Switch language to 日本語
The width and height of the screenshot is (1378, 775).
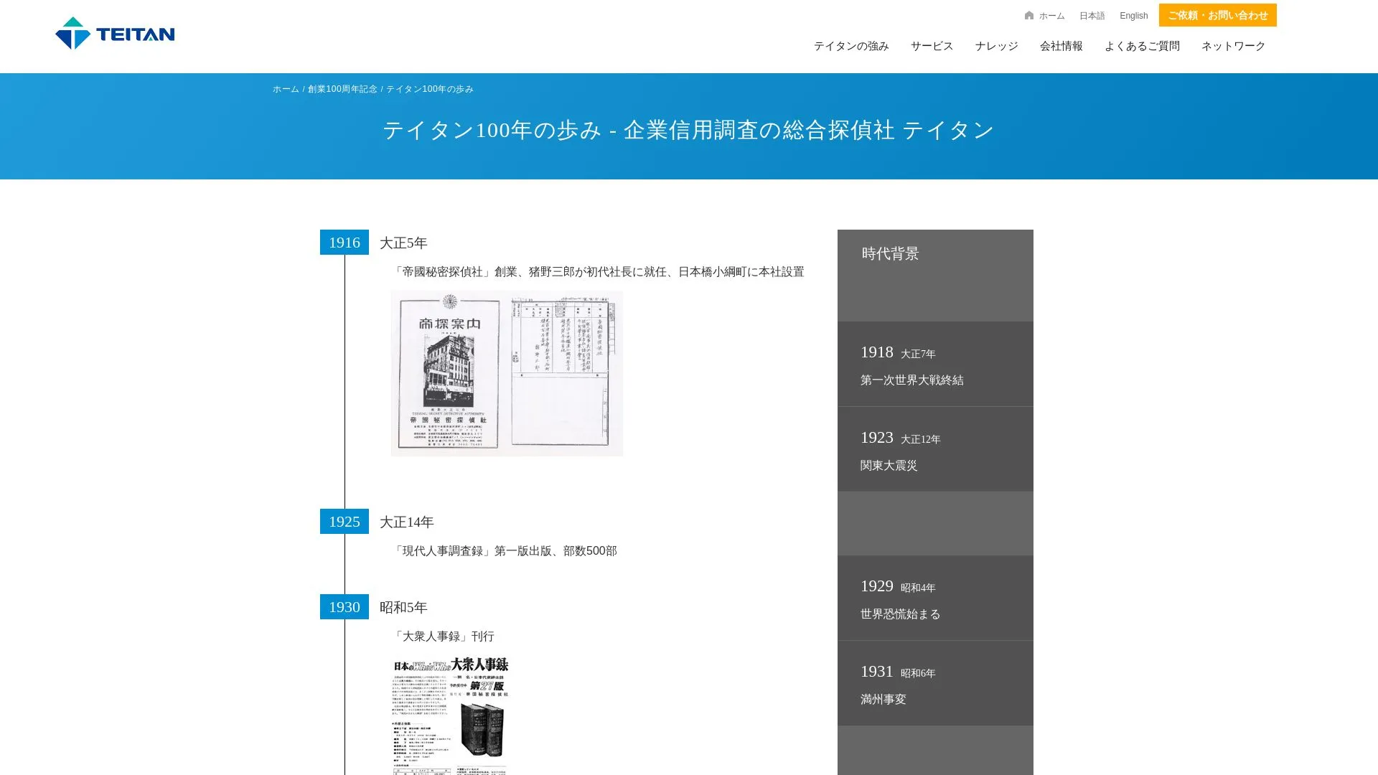click(x=1092, y=16)
